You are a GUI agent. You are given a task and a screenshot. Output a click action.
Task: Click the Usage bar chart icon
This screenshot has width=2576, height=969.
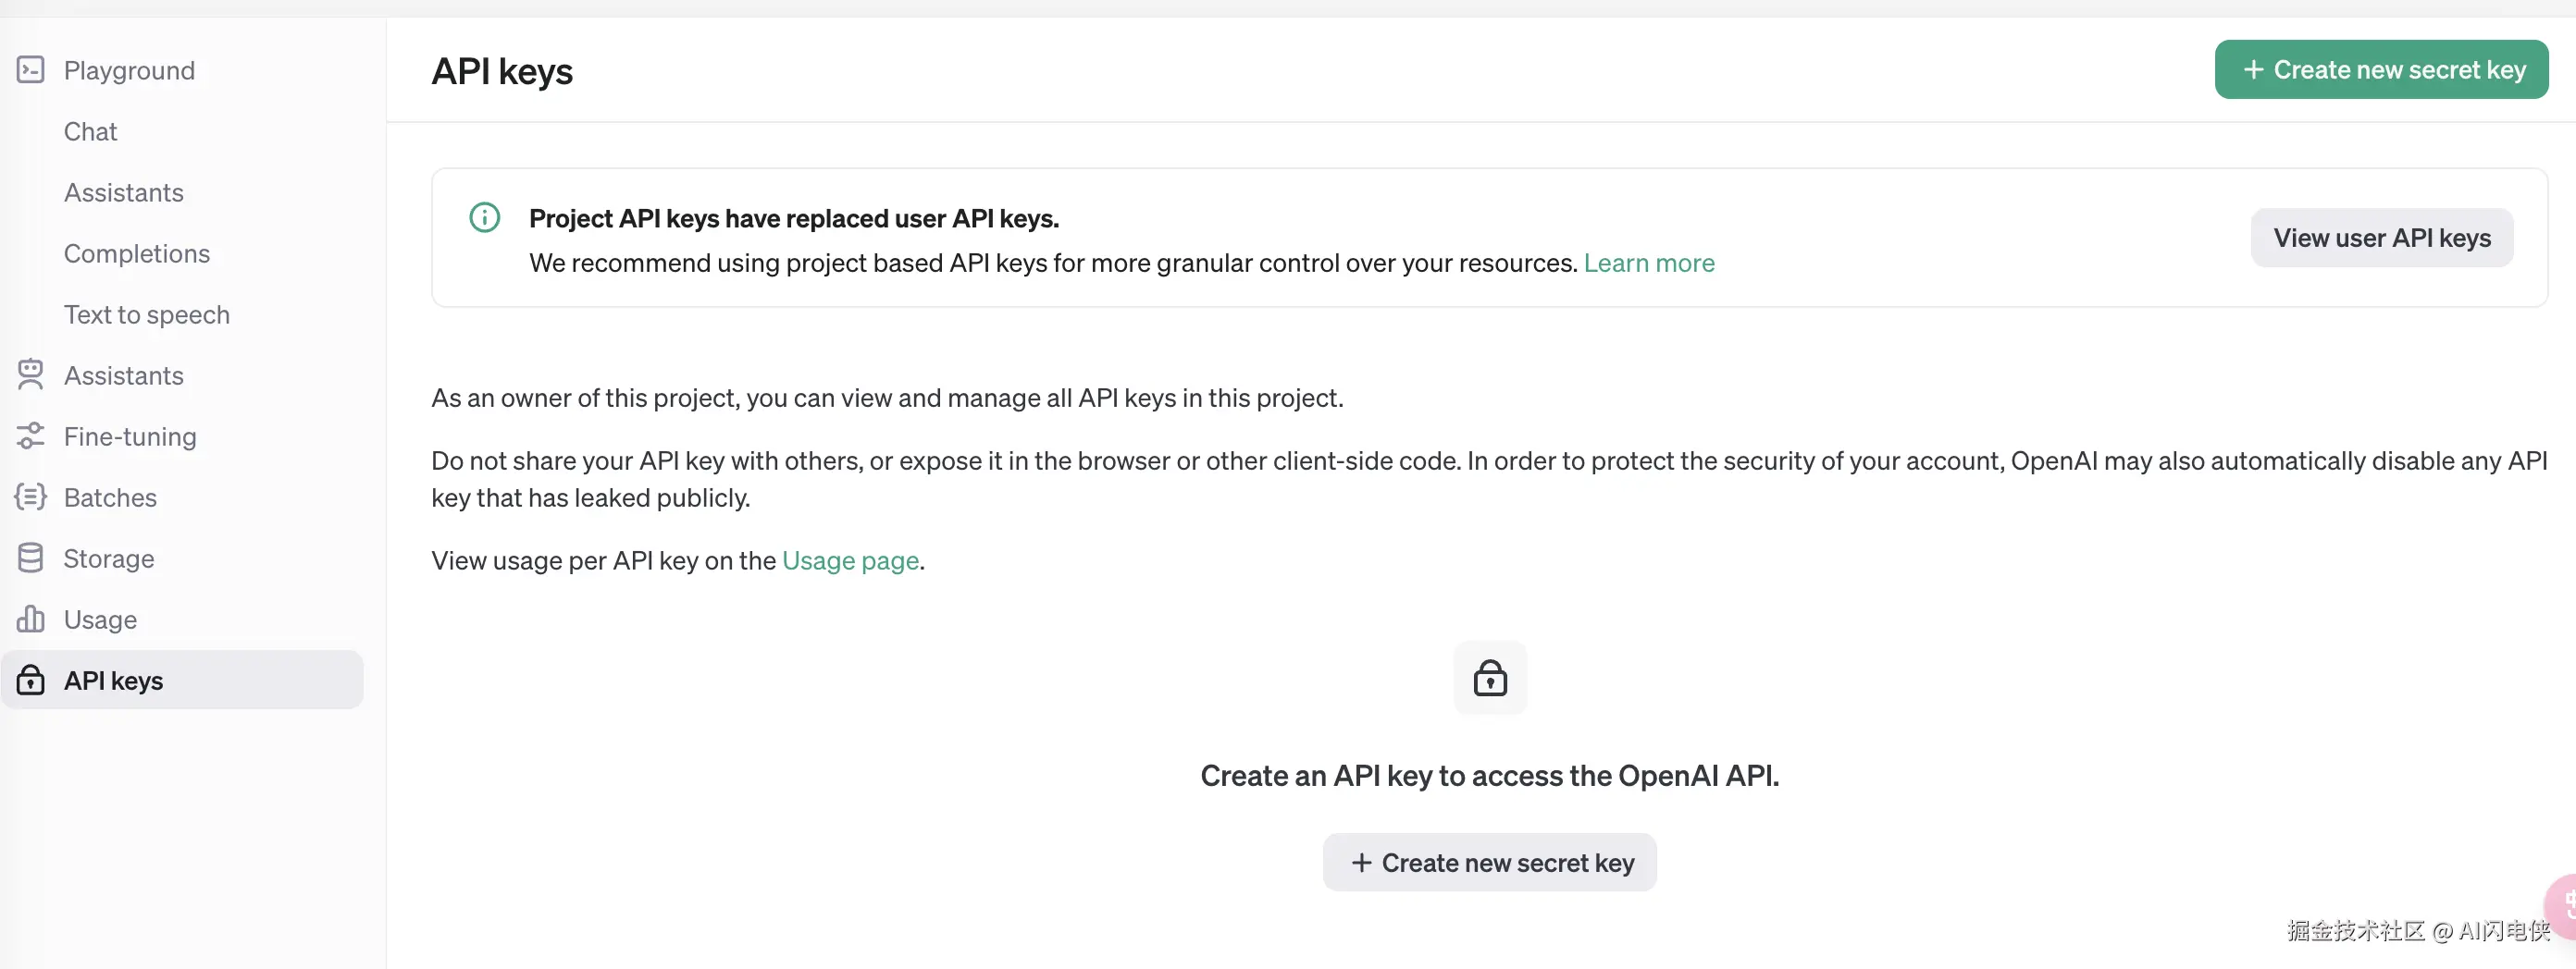point(31,619)
